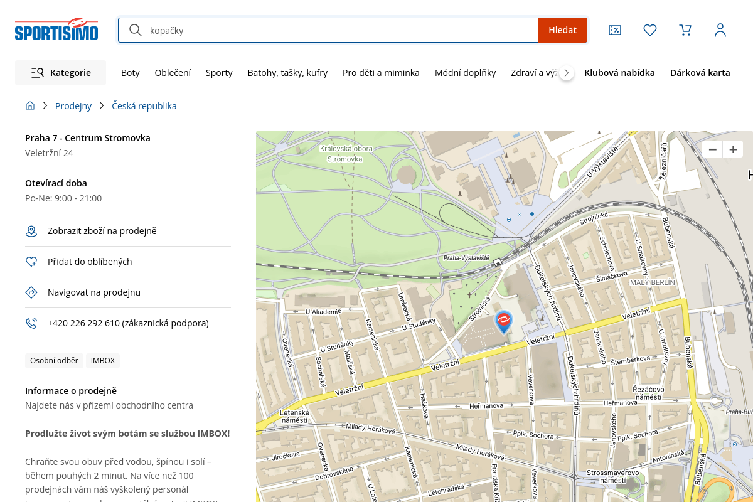Open the Boty menu item

[131, 73]
